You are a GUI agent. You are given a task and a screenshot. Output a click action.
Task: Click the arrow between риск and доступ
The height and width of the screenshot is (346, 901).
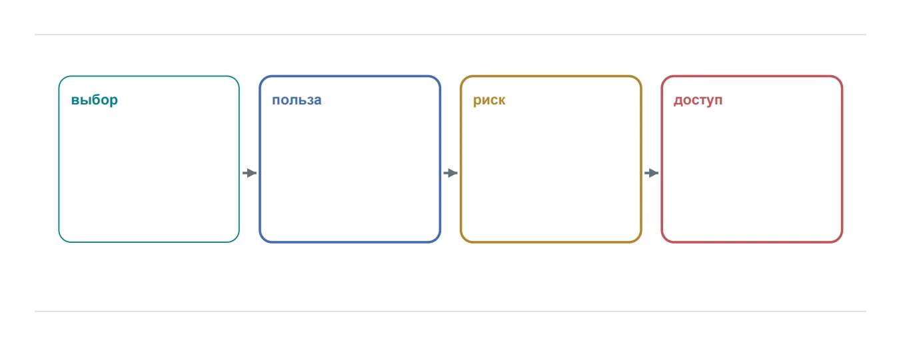click(651, 173)
